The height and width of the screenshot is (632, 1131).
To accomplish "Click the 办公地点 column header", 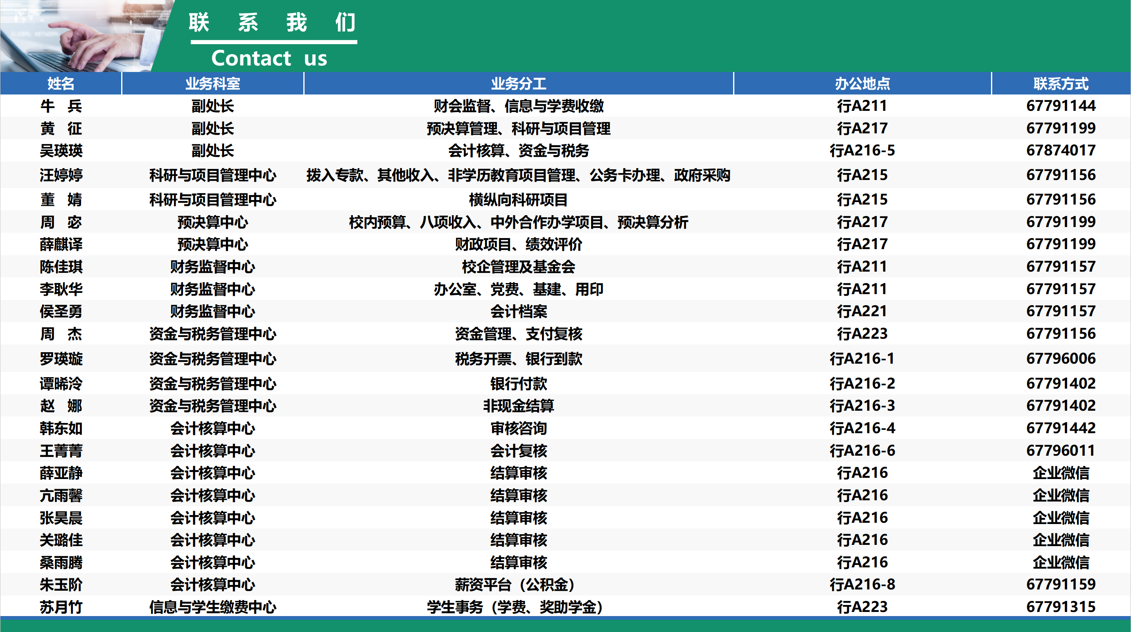I will pos(862,83).
